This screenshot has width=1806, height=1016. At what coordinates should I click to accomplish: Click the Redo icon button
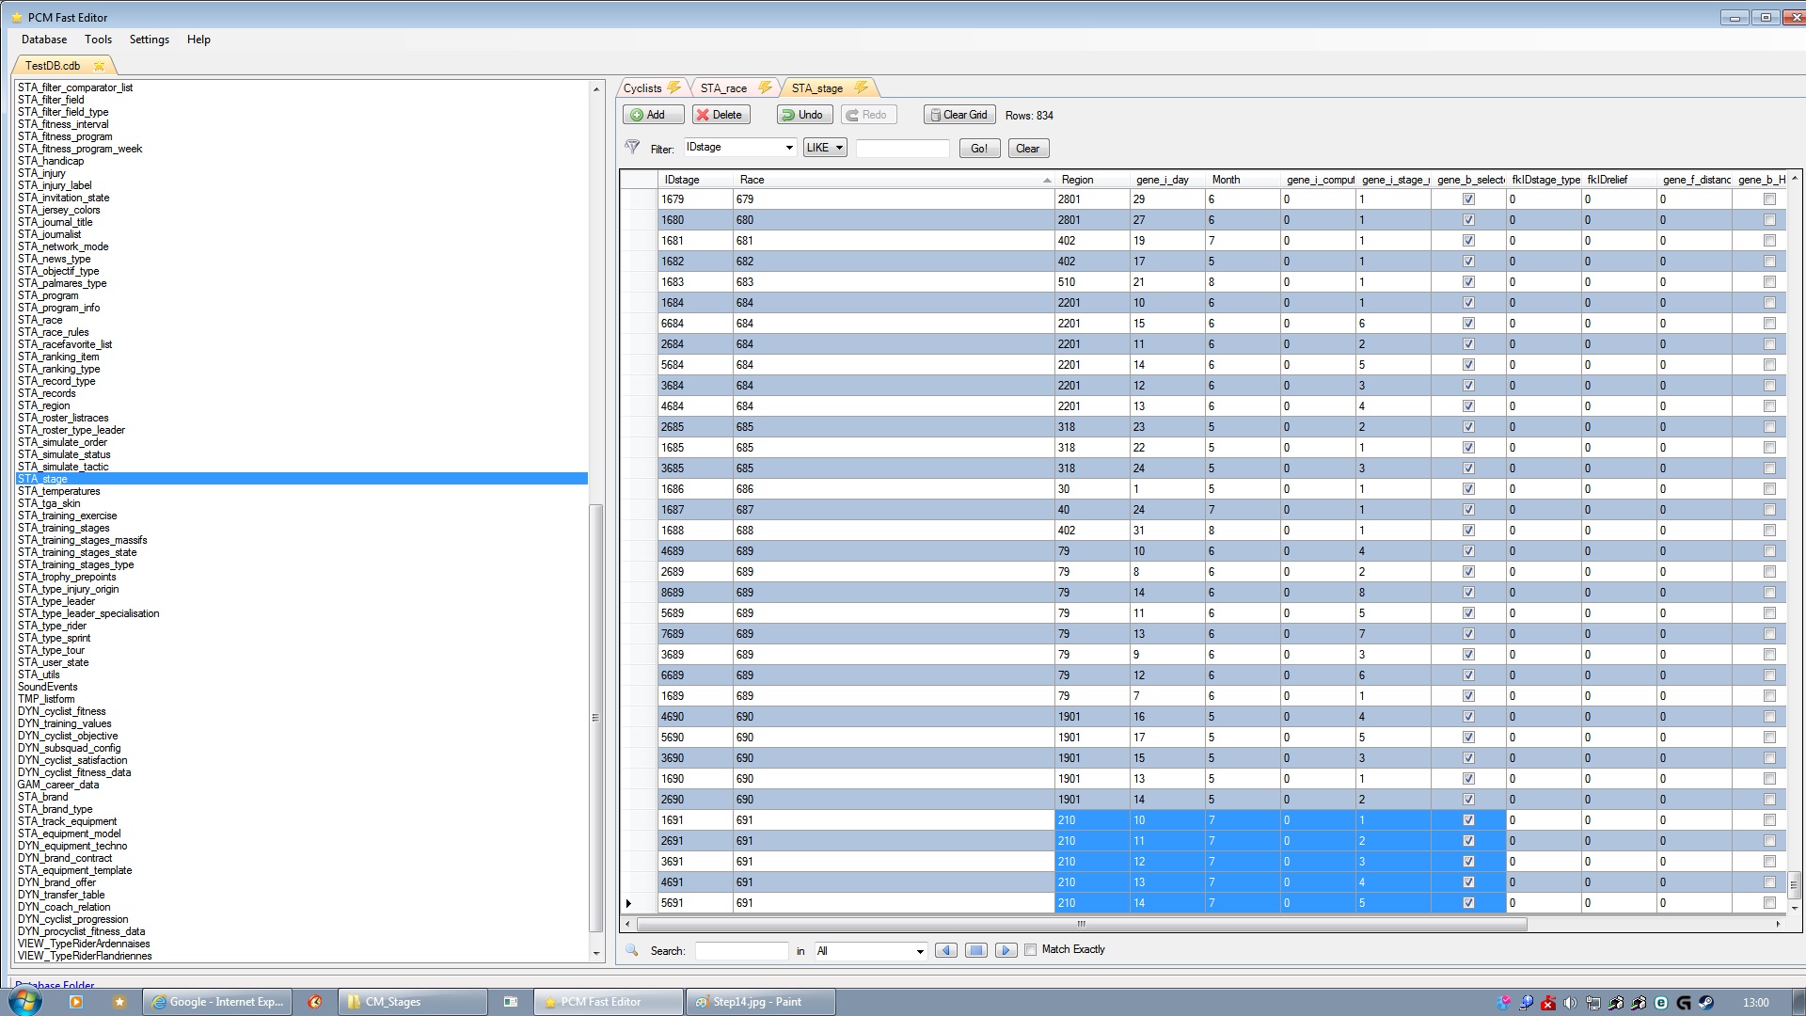[867, 114]
